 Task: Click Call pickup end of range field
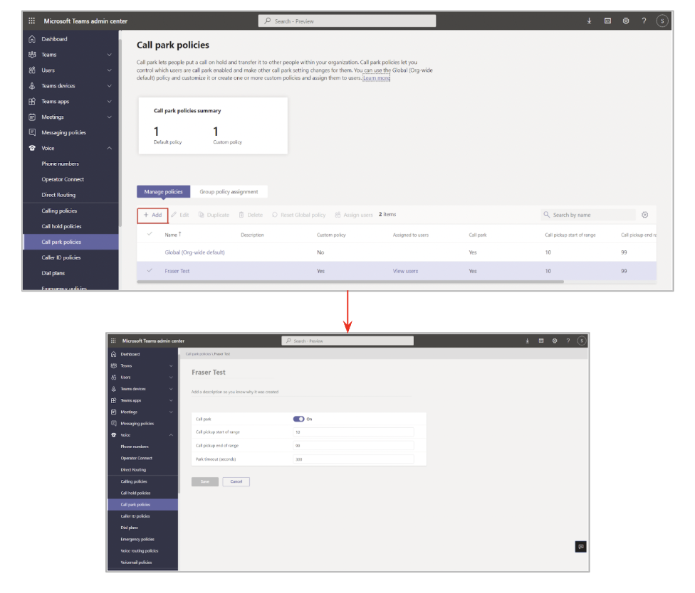click(x=353, y=446)
